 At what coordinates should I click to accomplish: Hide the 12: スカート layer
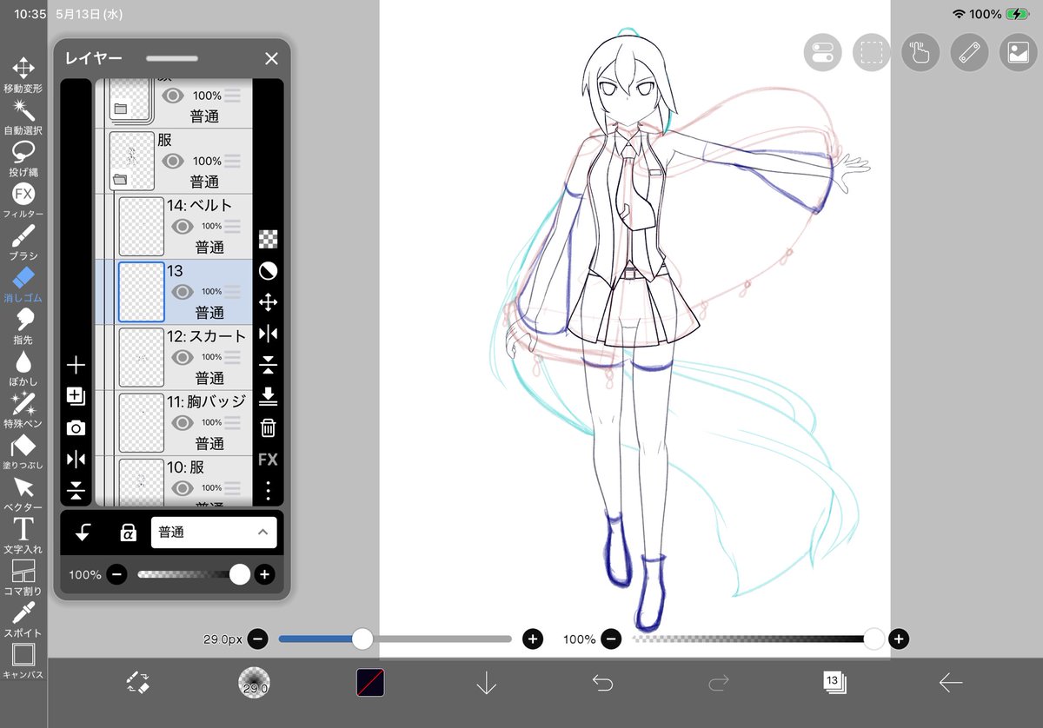coord(182,357)
